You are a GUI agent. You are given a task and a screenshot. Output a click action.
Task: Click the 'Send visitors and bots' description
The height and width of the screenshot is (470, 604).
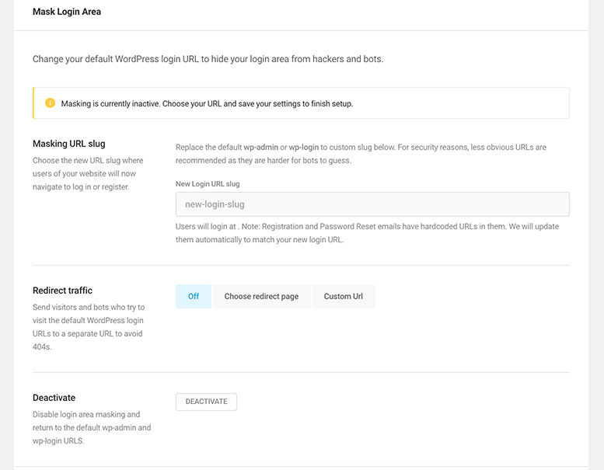(x=89, y=327)
